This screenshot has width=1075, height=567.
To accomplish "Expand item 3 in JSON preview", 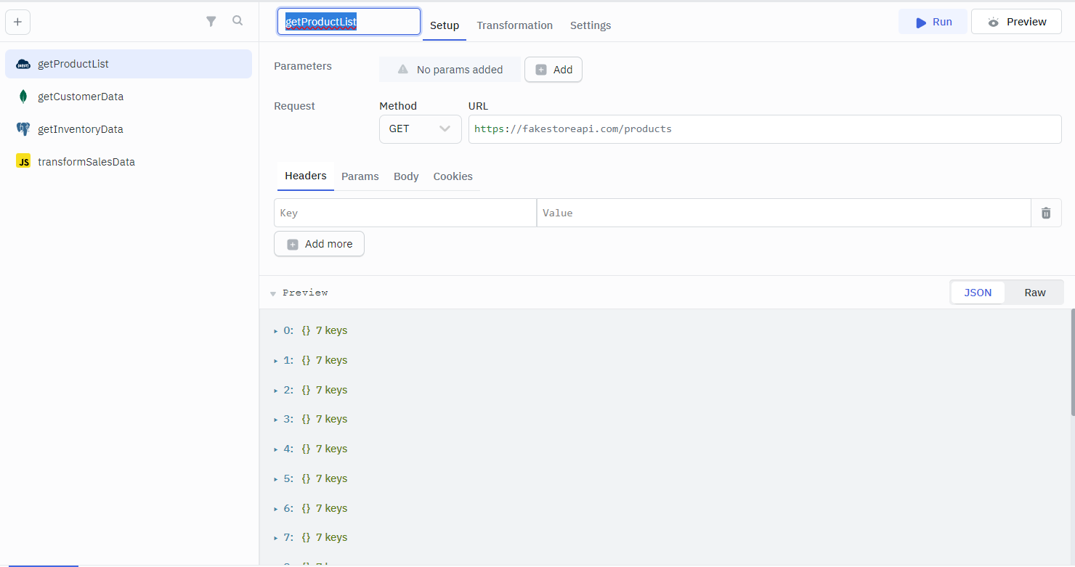I will (x=276, y=420).
